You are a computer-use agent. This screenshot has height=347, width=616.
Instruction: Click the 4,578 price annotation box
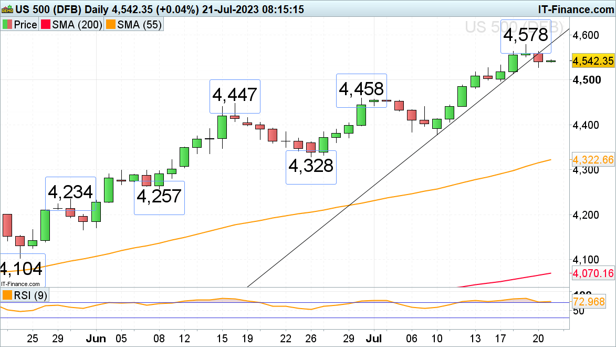[526, 35]
